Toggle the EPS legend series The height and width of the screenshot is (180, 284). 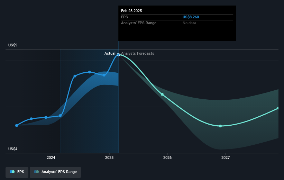point(17,172)
